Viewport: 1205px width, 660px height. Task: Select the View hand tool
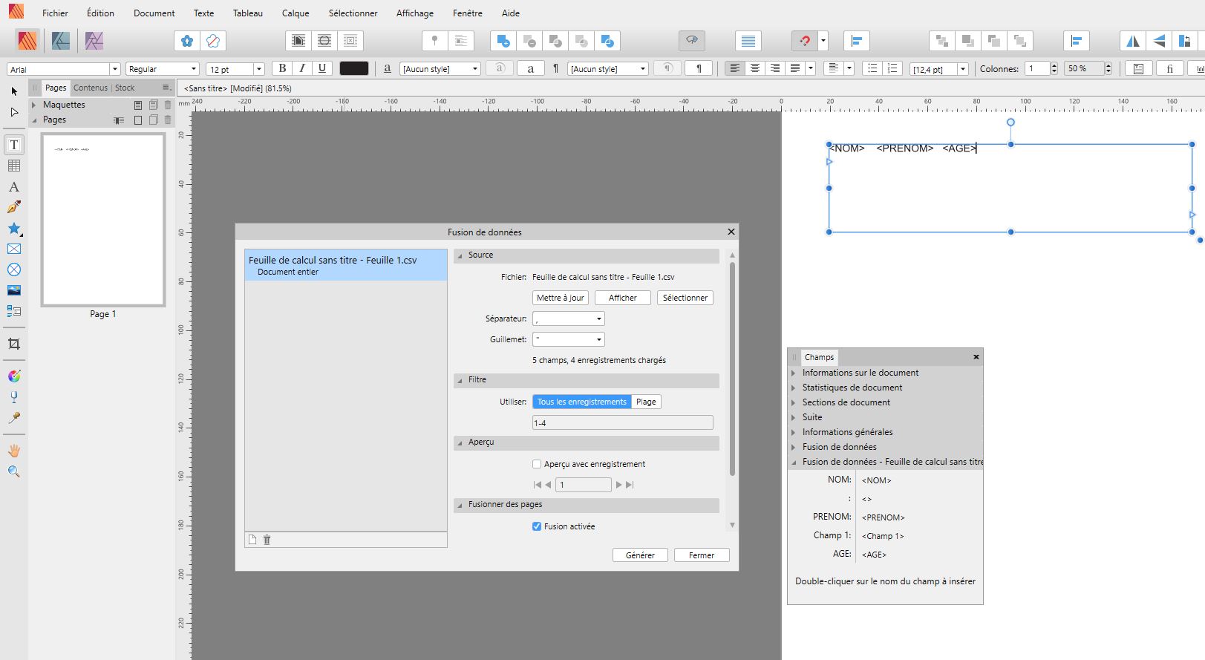pyautogui.click(x=13, y=451)
